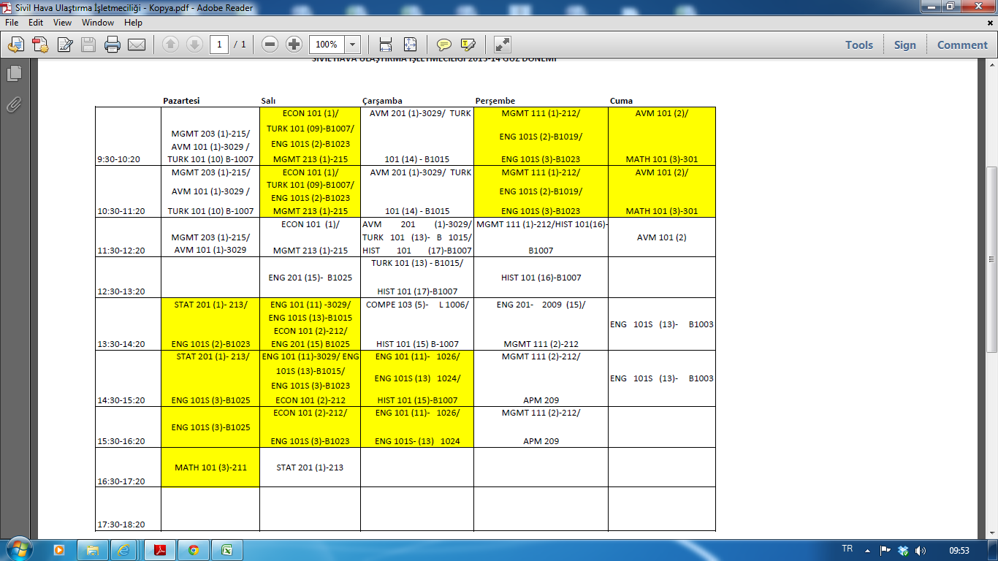This screenshot has width=998, height=561.
Task: Open the File menu
Action: click(12, 23)
